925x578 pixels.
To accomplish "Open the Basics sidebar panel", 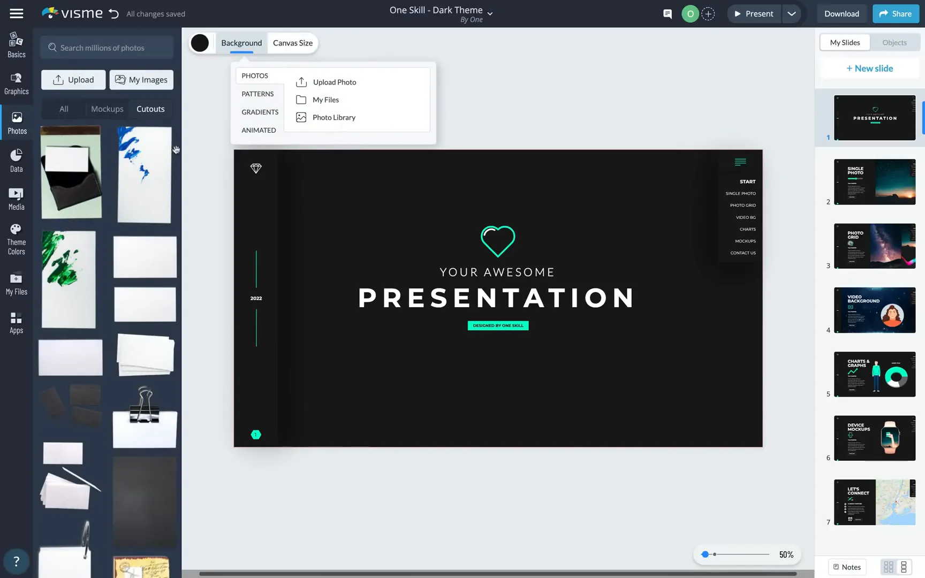I will (x=17, y=45).
